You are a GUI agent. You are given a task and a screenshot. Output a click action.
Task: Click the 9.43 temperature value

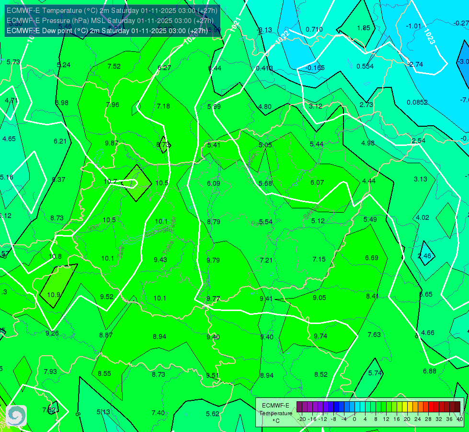[x=160, y=260]
